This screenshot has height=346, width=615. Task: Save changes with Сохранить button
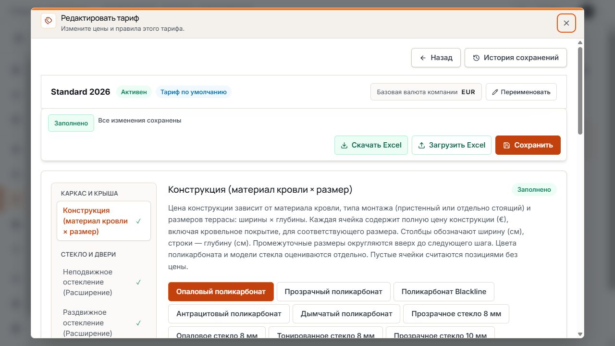point(528,145)
